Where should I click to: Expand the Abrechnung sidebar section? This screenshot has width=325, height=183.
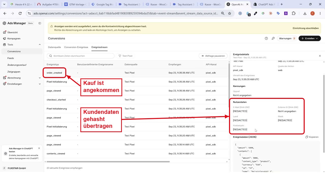coord(40,78)
